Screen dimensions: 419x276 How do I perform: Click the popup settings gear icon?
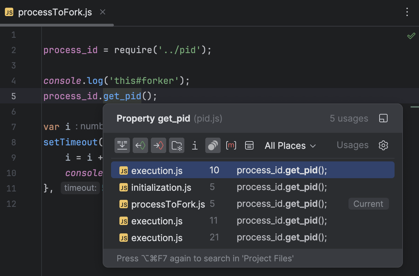click(x=383, y=145)
